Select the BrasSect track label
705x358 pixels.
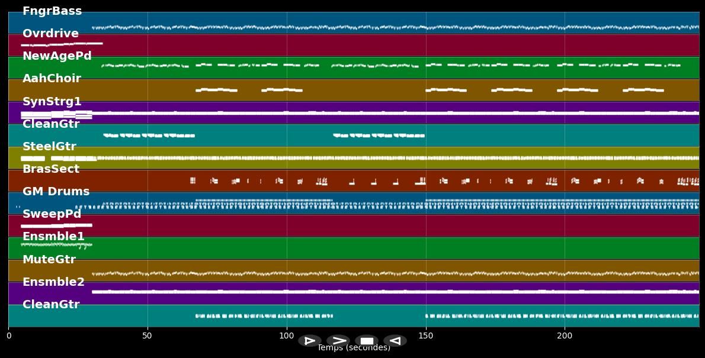click(51, 169)
